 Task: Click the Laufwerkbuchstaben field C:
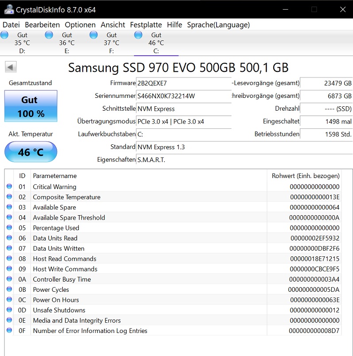click(183, 134)
